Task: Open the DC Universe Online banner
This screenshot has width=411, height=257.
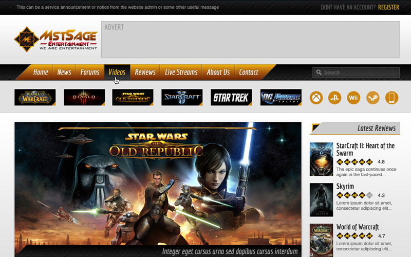Action: 281,97
